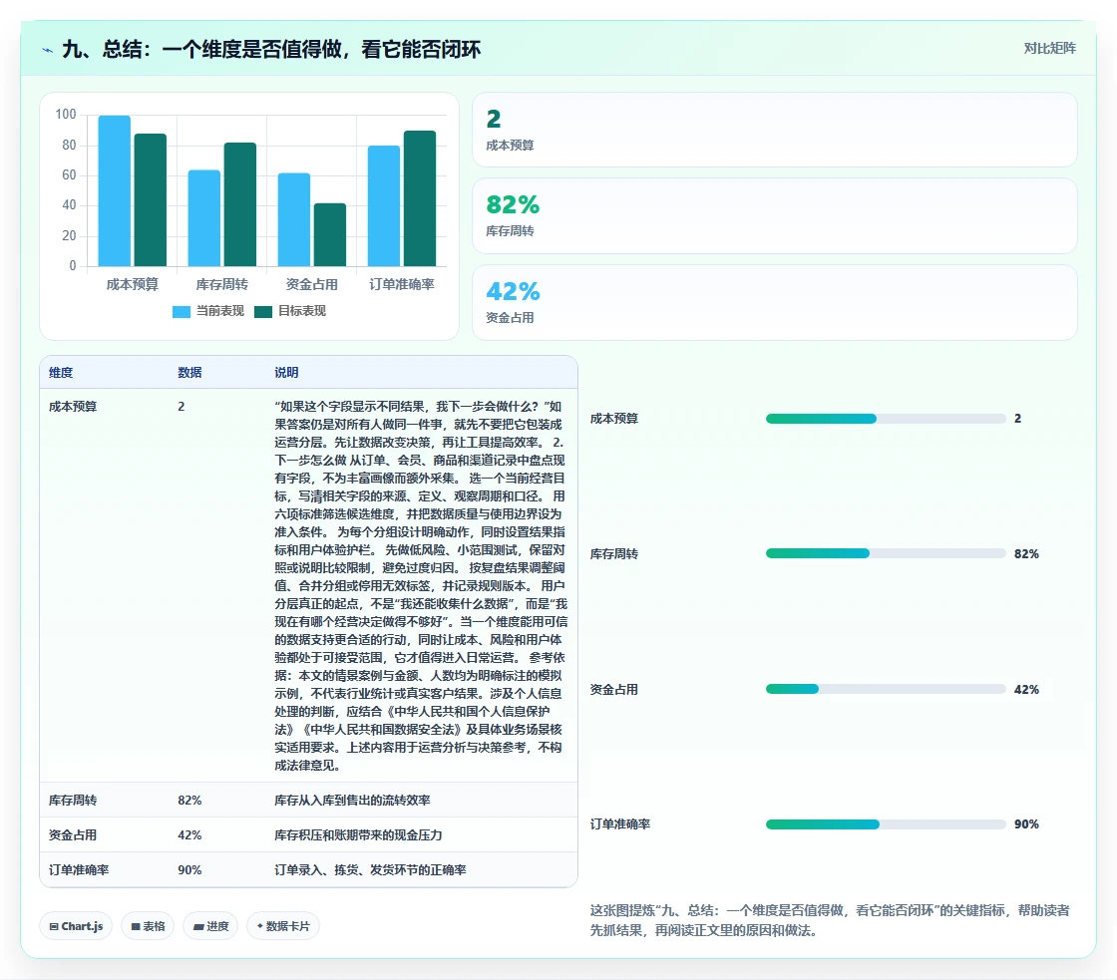This screenshot has width=1117, height=980.
Task: Click the 成本预算 progress bar
Action: click(886, 419)
